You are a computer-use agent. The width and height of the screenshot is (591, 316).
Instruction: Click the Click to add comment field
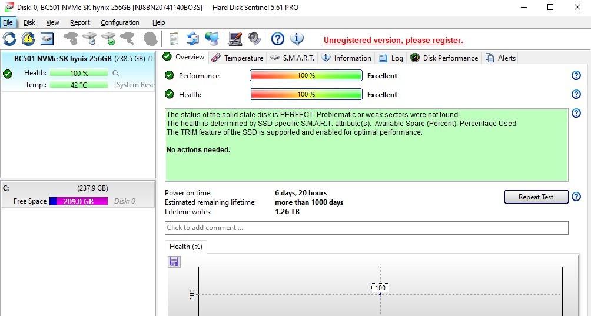pos(366,228)
